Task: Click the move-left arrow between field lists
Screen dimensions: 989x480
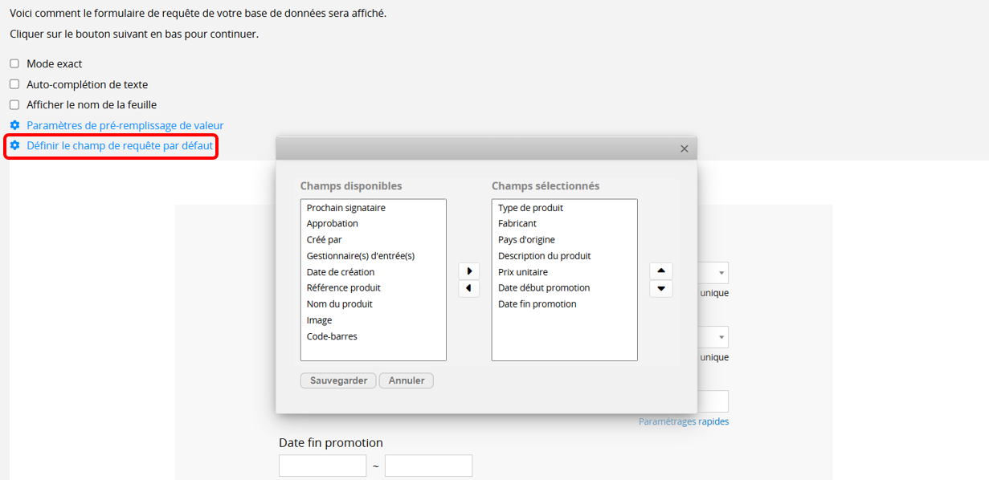Action: [468, 288]
